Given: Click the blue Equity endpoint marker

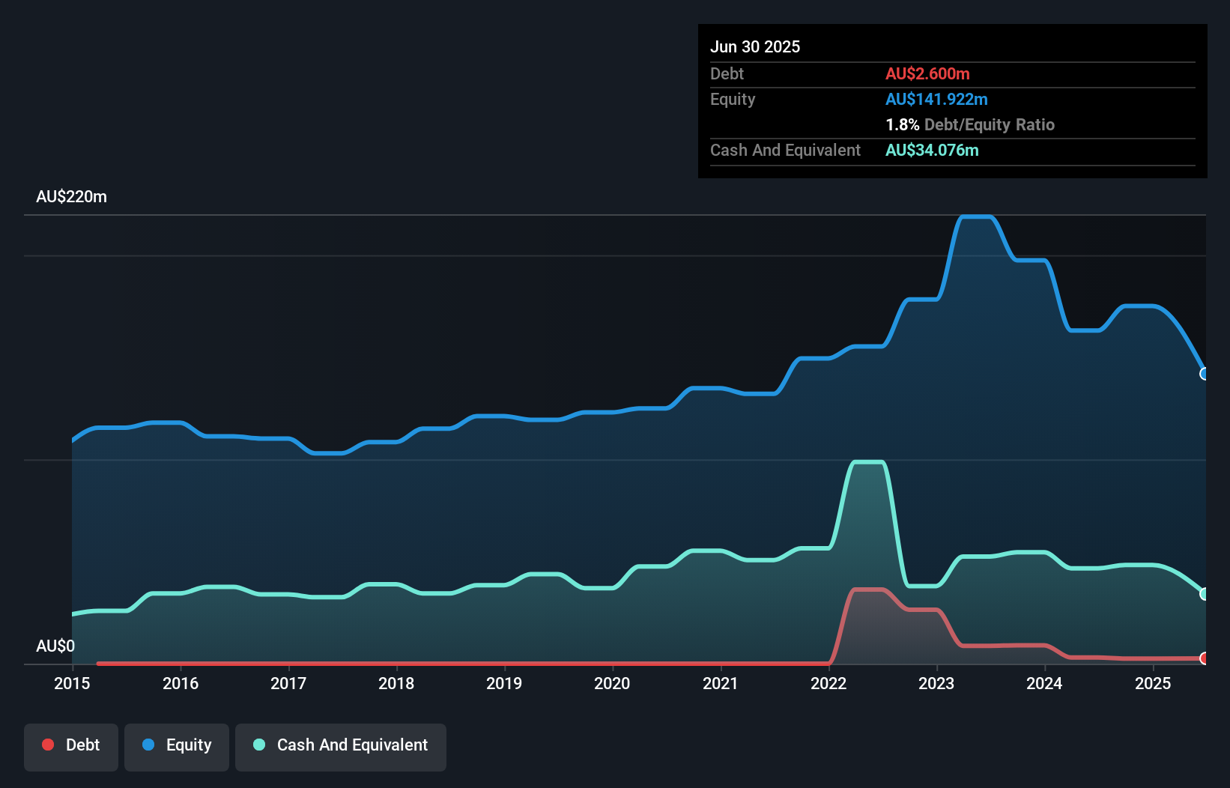Looking at the screenshot, I should tap(1204, 374).
